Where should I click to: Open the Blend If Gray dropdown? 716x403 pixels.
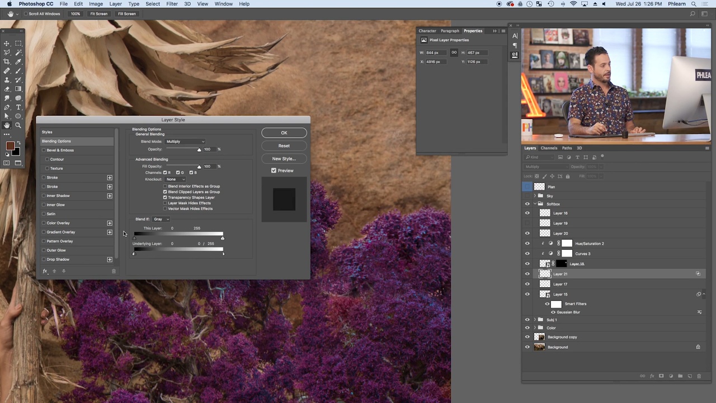point(161,219)
